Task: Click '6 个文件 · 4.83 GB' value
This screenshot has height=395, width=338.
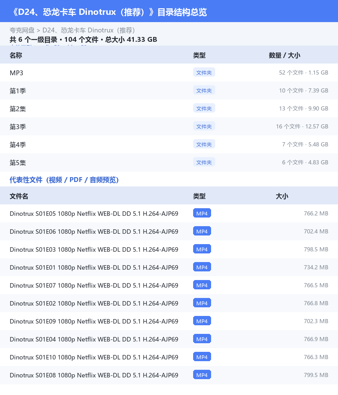Action: tap(305, 162)
